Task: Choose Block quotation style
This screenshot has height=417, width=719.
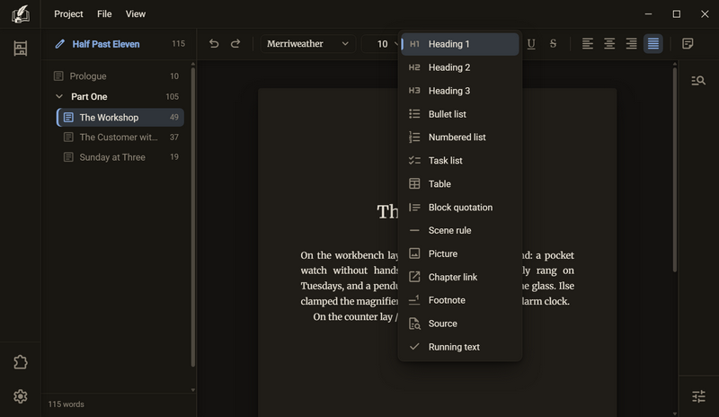Action: [460, 208]
